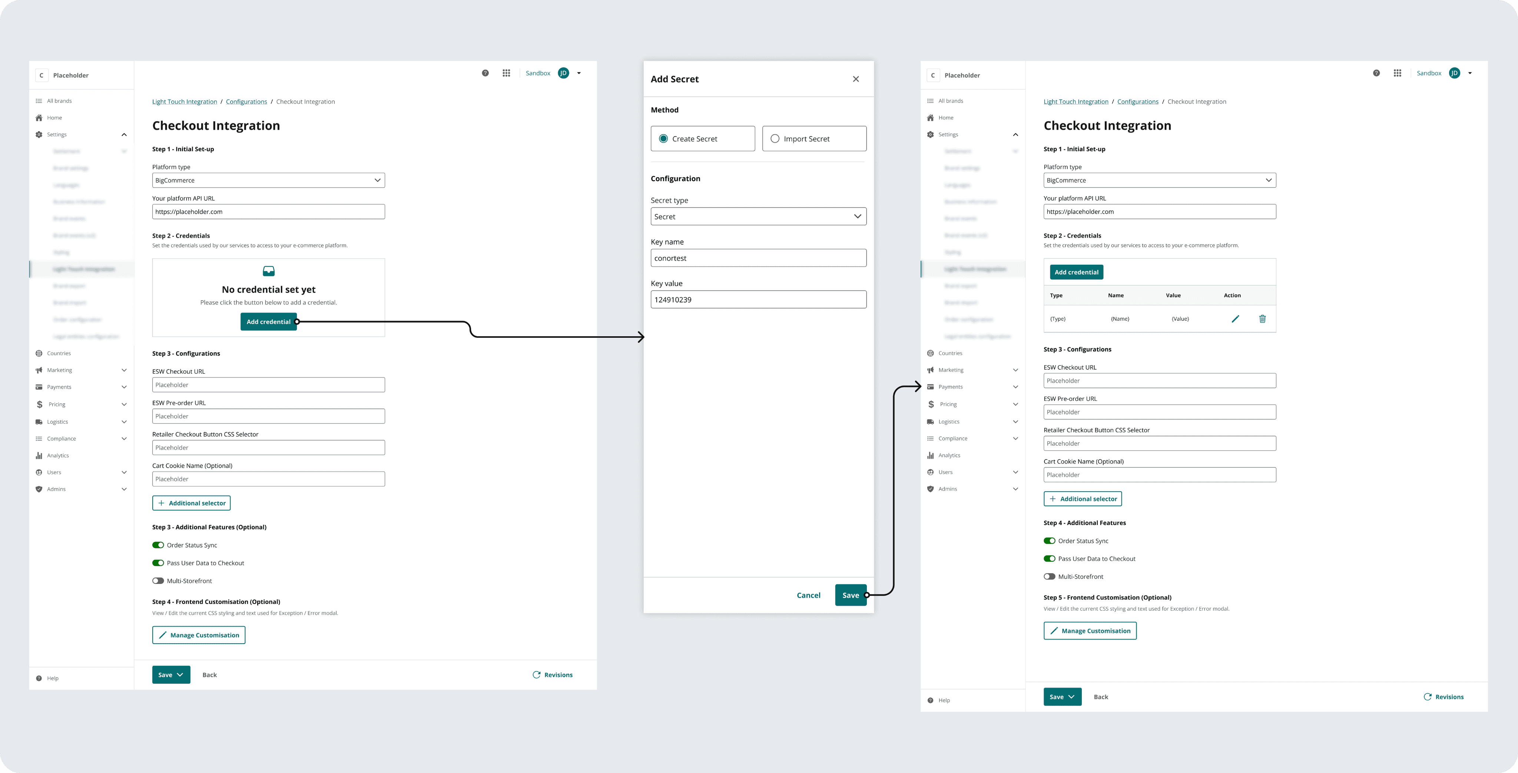Click JD avatar in right screen header
This screenshot has width=1518, height=773.
(x=1454, y=73)
